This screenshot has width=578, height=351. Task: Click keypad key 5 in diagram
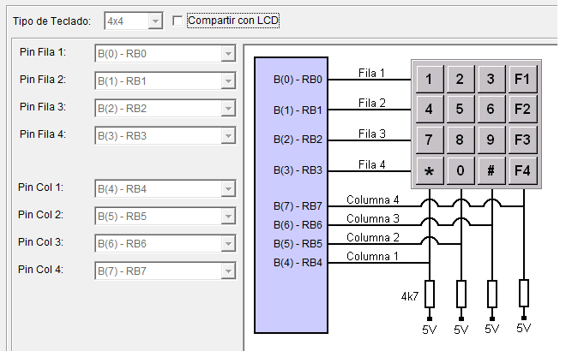(460, 110)
